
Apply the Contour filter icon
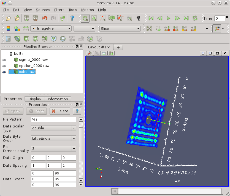coord(17,38)
